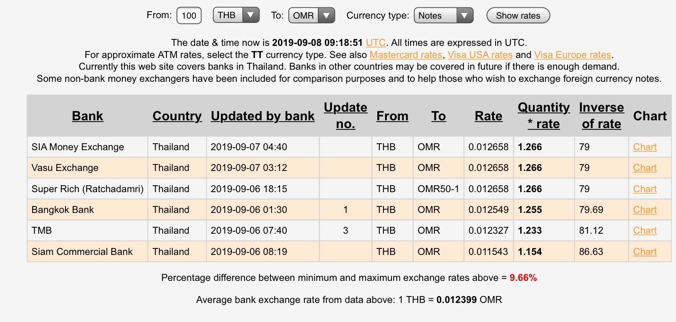
Task: Sort by Quantity * rate header
Action: coord(544,116)
